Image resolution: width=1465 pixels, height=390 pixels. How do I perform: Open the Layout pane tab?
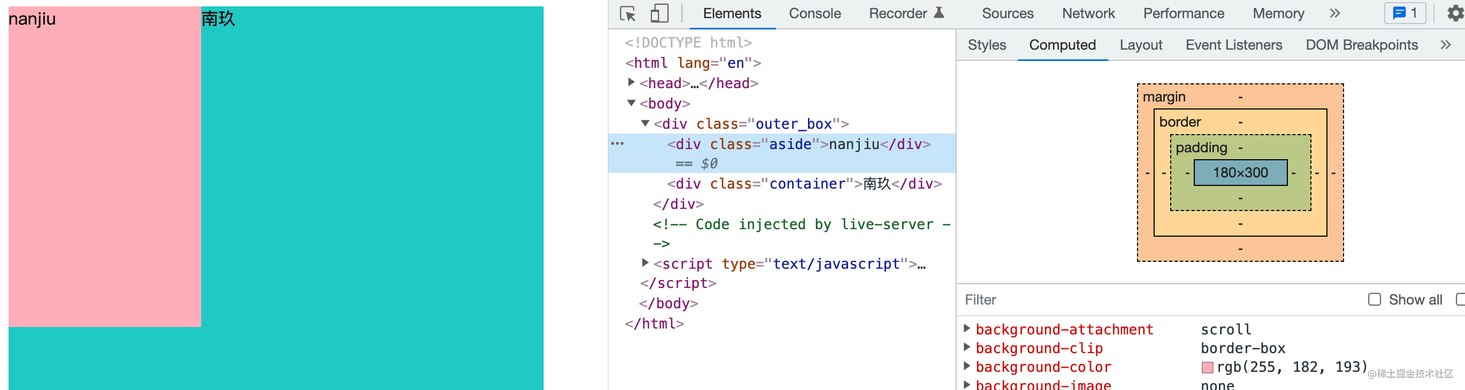(1140, 45)
